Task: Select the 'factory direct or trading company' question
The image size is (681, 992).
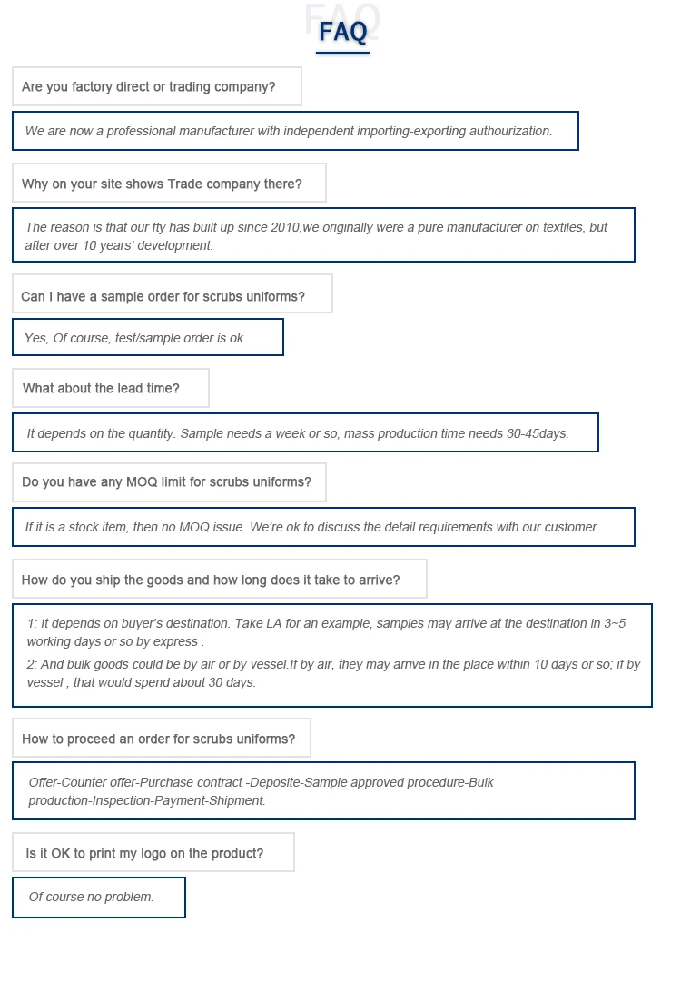Action: point(149,87)
